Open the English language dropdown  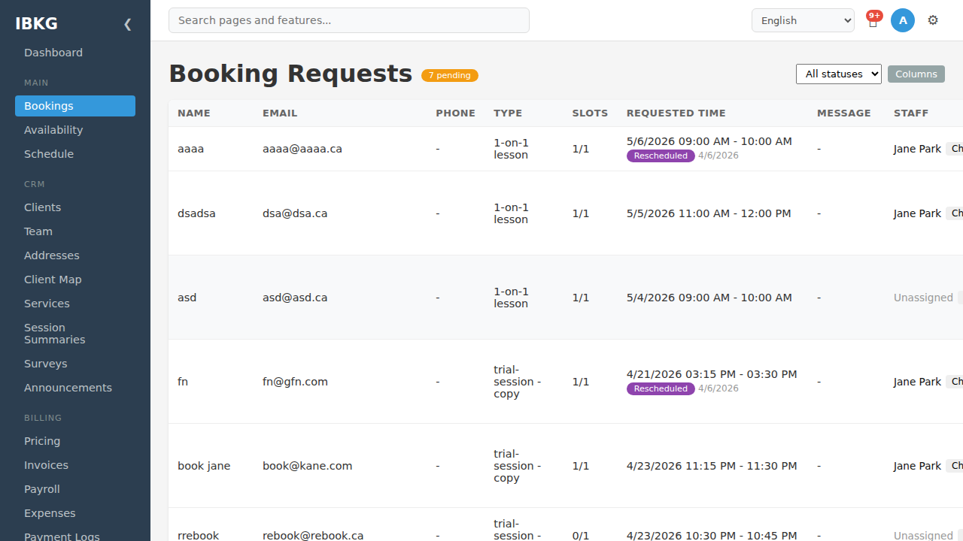[x=803, y=20]
